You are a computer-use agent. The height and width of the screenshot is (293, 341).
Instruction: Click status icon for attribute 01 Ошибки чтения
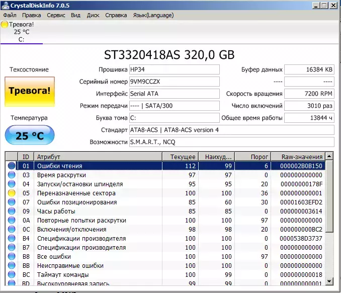click(12, 166)
